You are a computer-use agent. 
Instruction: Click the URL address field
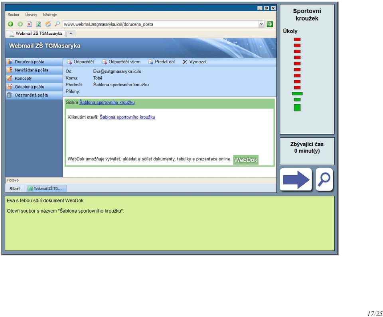161,24
